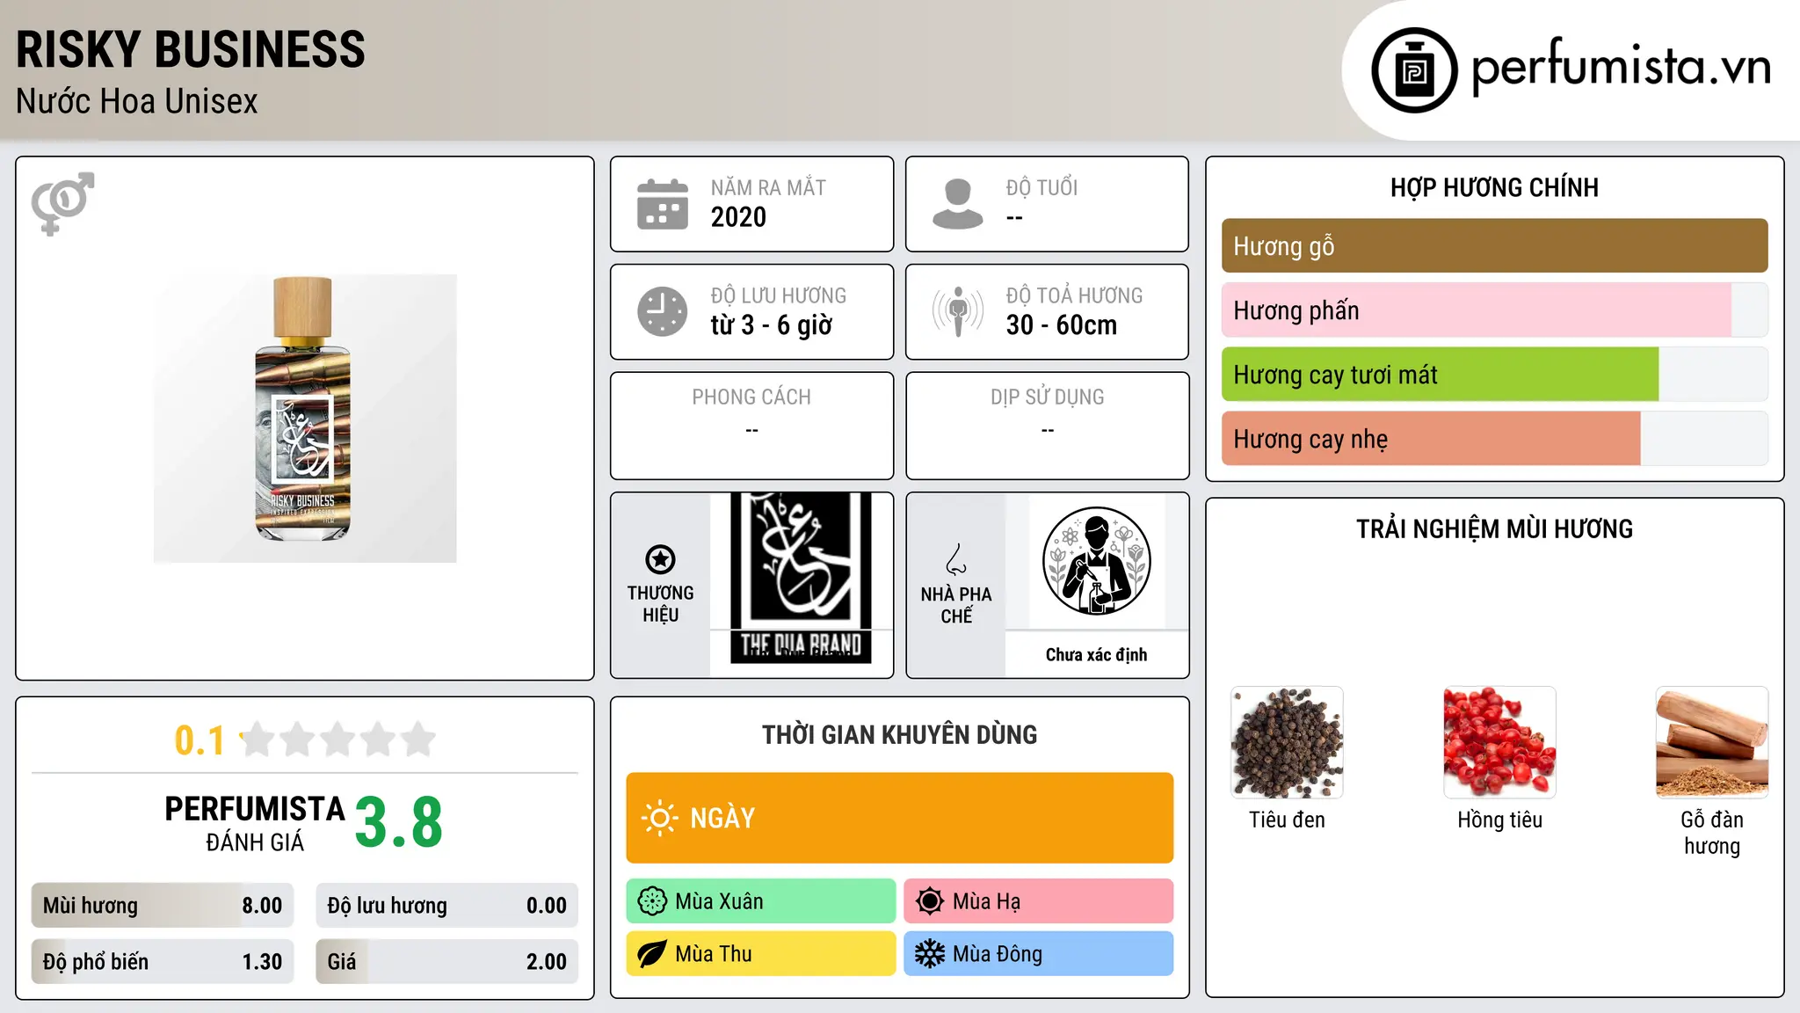Click the NHÀ PHA CHẾ label

click(x=956, y=605)
